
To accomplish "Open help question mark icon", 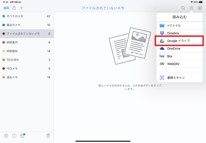I will point(14,135).
